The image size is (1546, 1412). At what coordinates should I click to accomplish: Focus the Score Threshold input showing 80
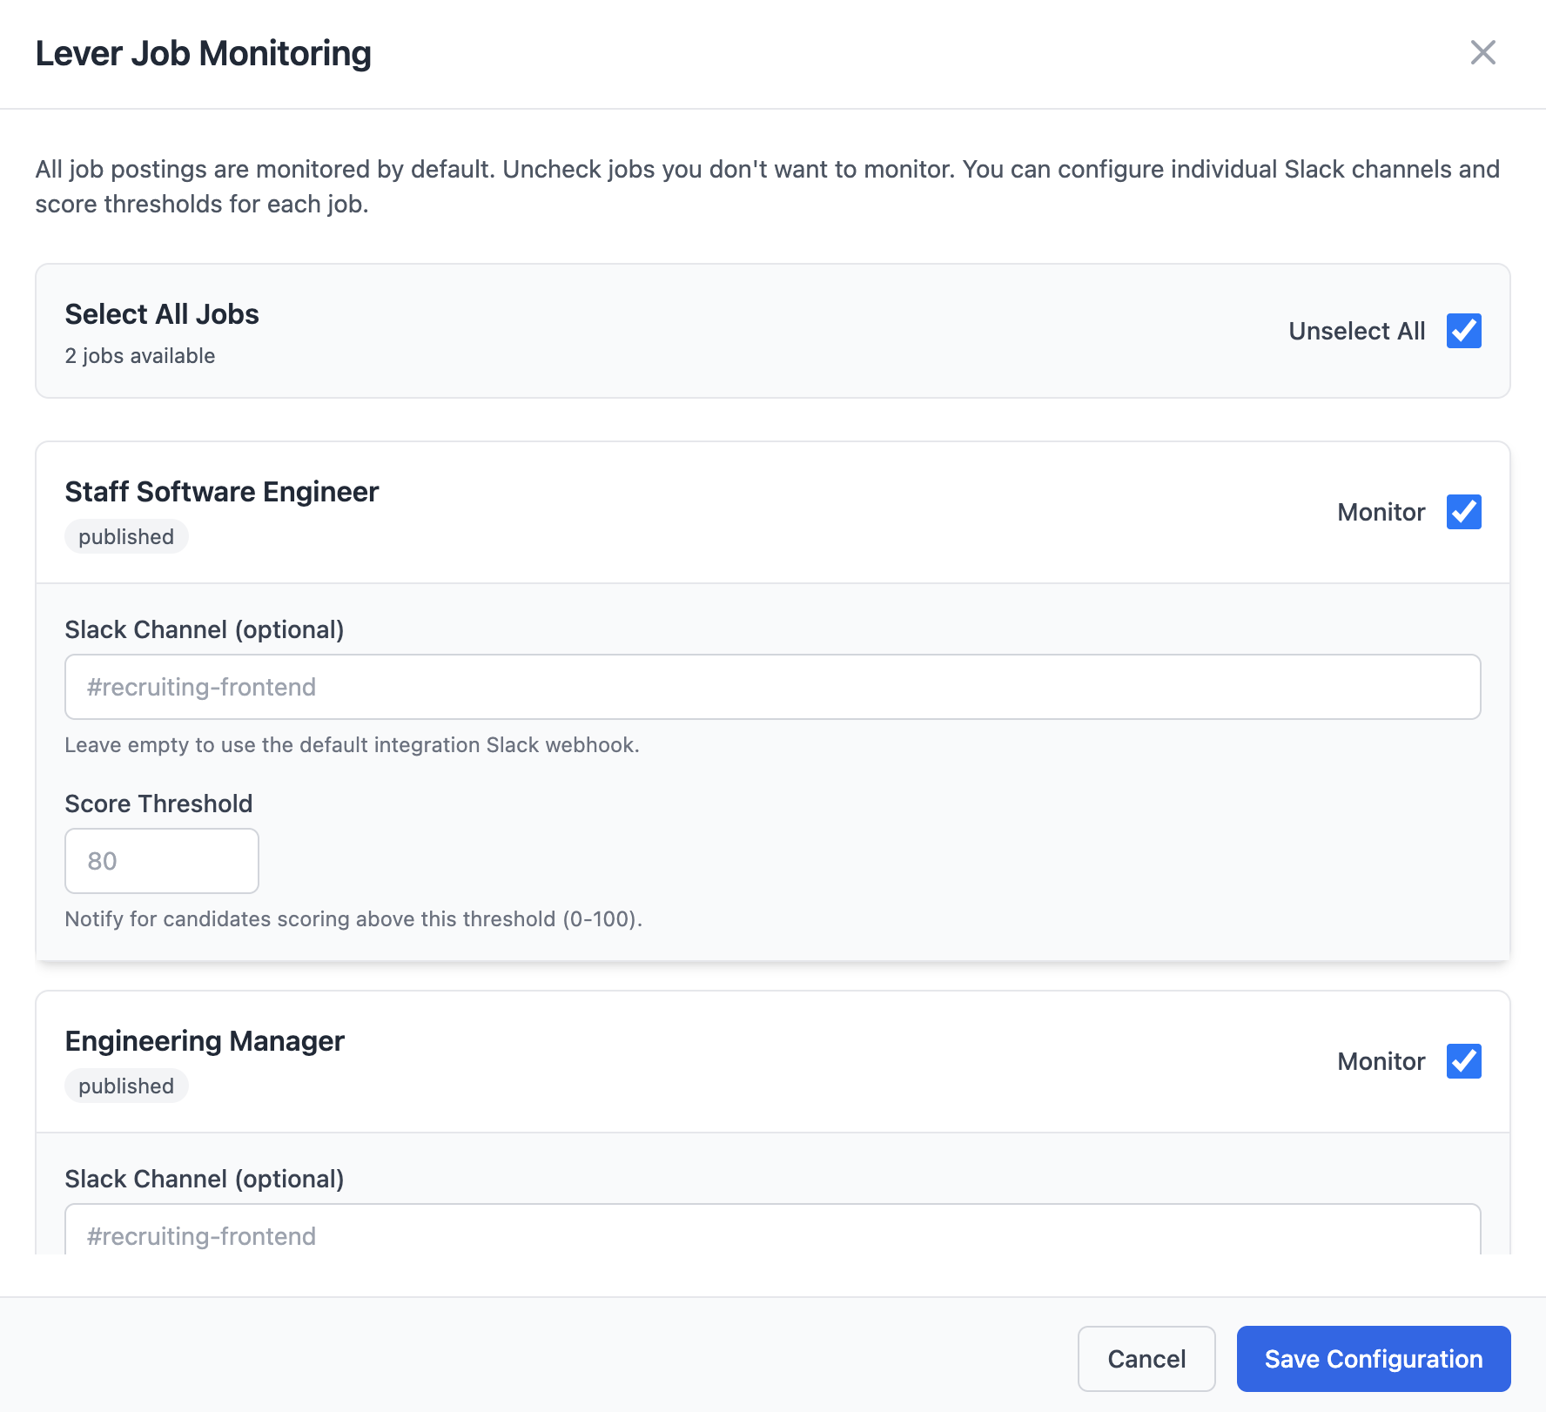point(161,861)
